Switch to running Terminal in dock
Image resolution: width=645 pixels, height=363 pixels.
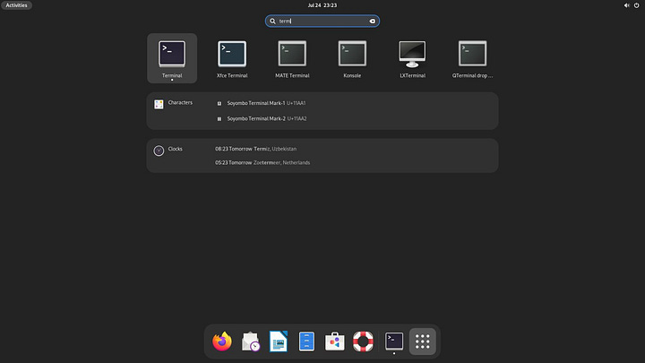click(x=394, y=341)
